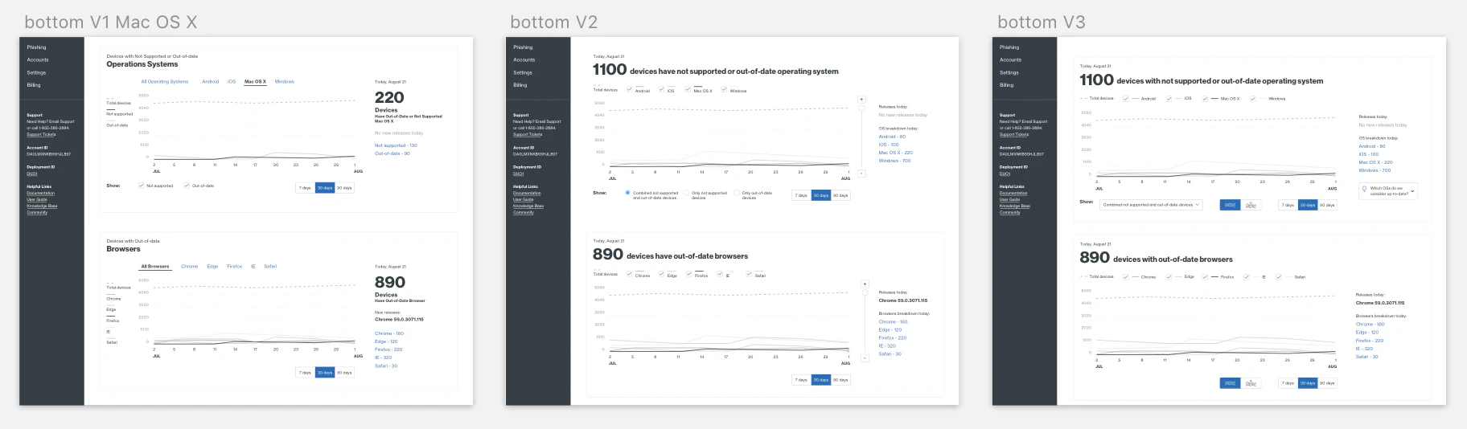Select 7 days range in V1 OS card
This screenshot has height=429, width=1467.
pos(306,187)
